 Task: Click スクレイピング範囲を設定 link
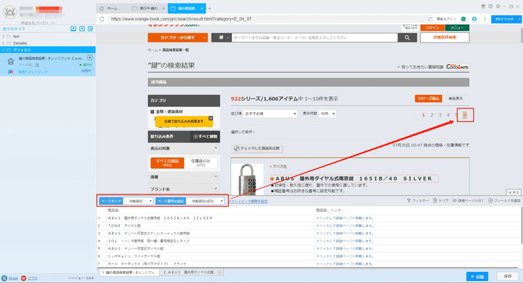coord(248,201)
